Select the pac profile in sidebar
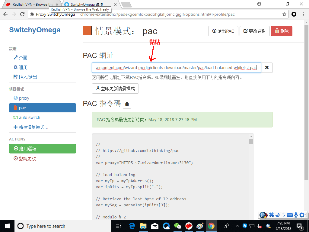This screenshot has width=309, height=232. (42, 108)
